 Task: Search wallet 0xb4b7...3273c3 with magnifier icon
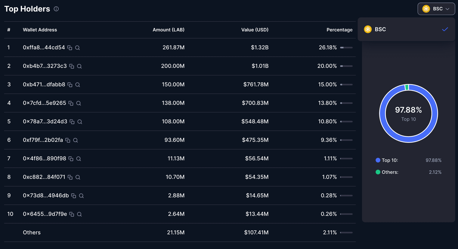pos(79,66)
